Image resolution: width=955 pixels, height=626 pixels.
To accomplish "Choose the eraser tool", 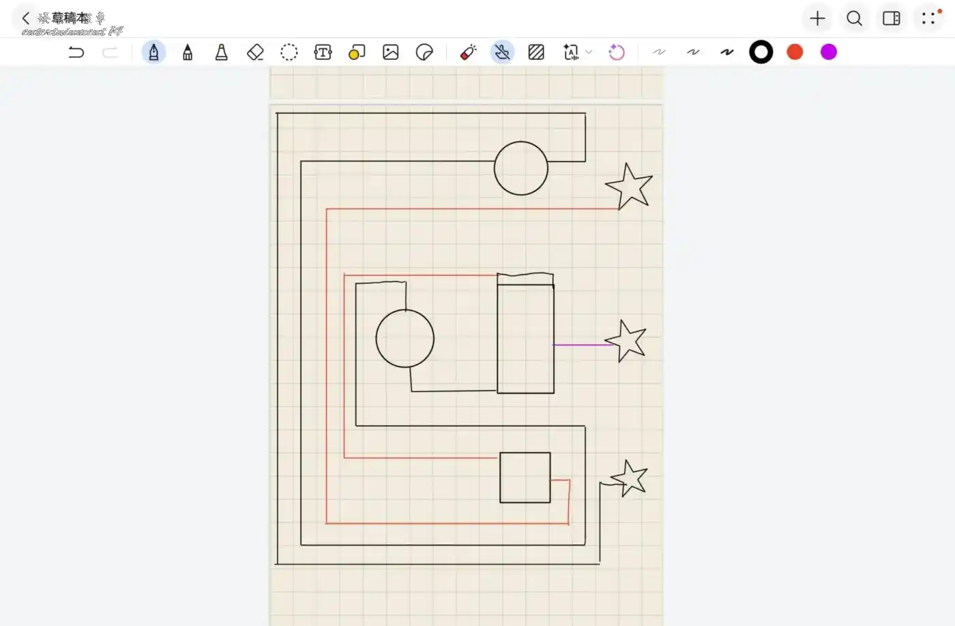I will coord(255,52).
